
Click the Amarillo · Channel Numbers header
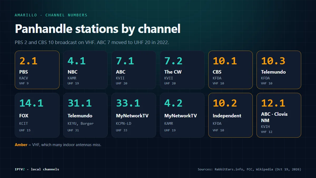click(51, 15)
